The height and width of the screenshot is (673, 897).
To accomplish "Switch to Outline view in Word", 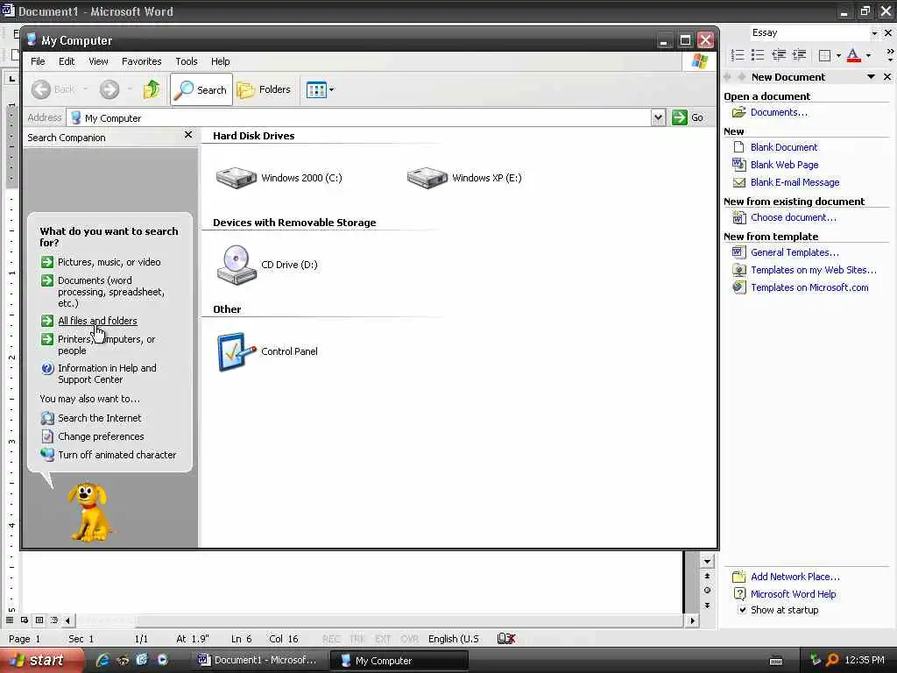I will click(54, 620).
